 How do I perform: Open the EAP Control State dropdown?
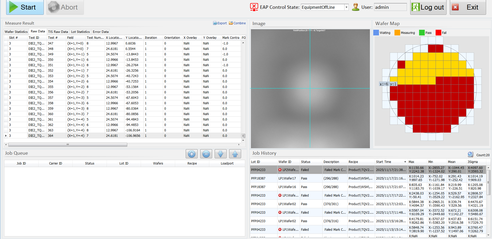click(346, 7)
